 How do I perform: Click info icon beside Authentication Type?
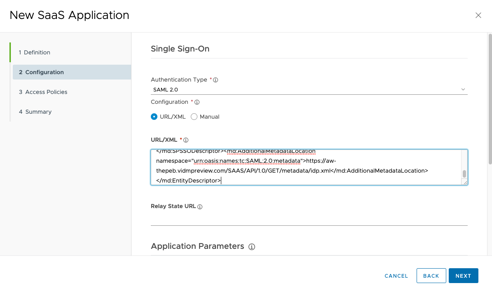(216, 80)
